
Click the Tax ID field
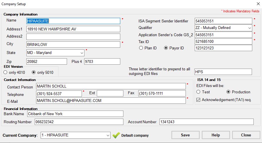coord(223,41)
